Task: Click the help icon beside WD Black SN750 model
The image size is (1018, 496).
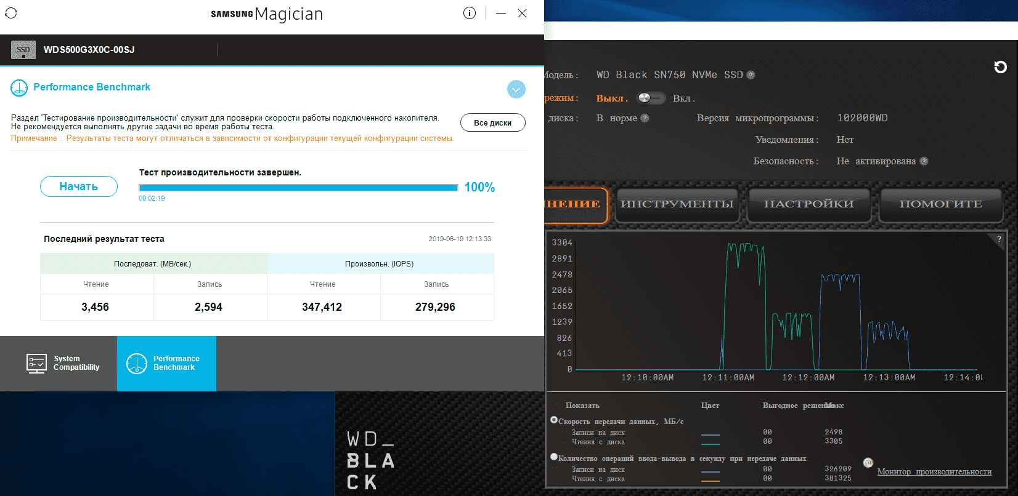Action: (x=751, y=75)
